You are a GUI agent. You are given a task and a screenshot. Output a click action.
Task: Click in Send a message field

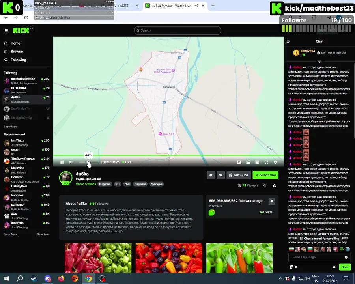click(x=317, y=257)
